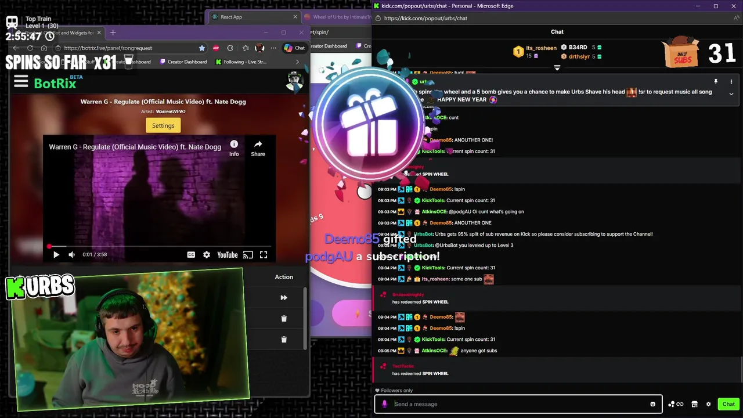Screen dimensions: 743x418
Task: Click the purple microphone chat icon
Action: (384, 404)
